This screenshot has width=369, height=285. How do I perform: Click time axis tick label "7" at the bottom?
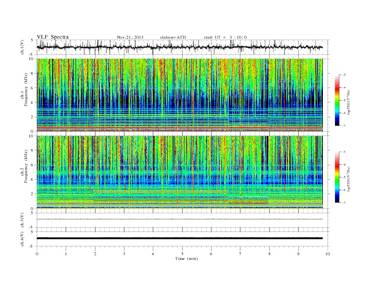(240, 254)
